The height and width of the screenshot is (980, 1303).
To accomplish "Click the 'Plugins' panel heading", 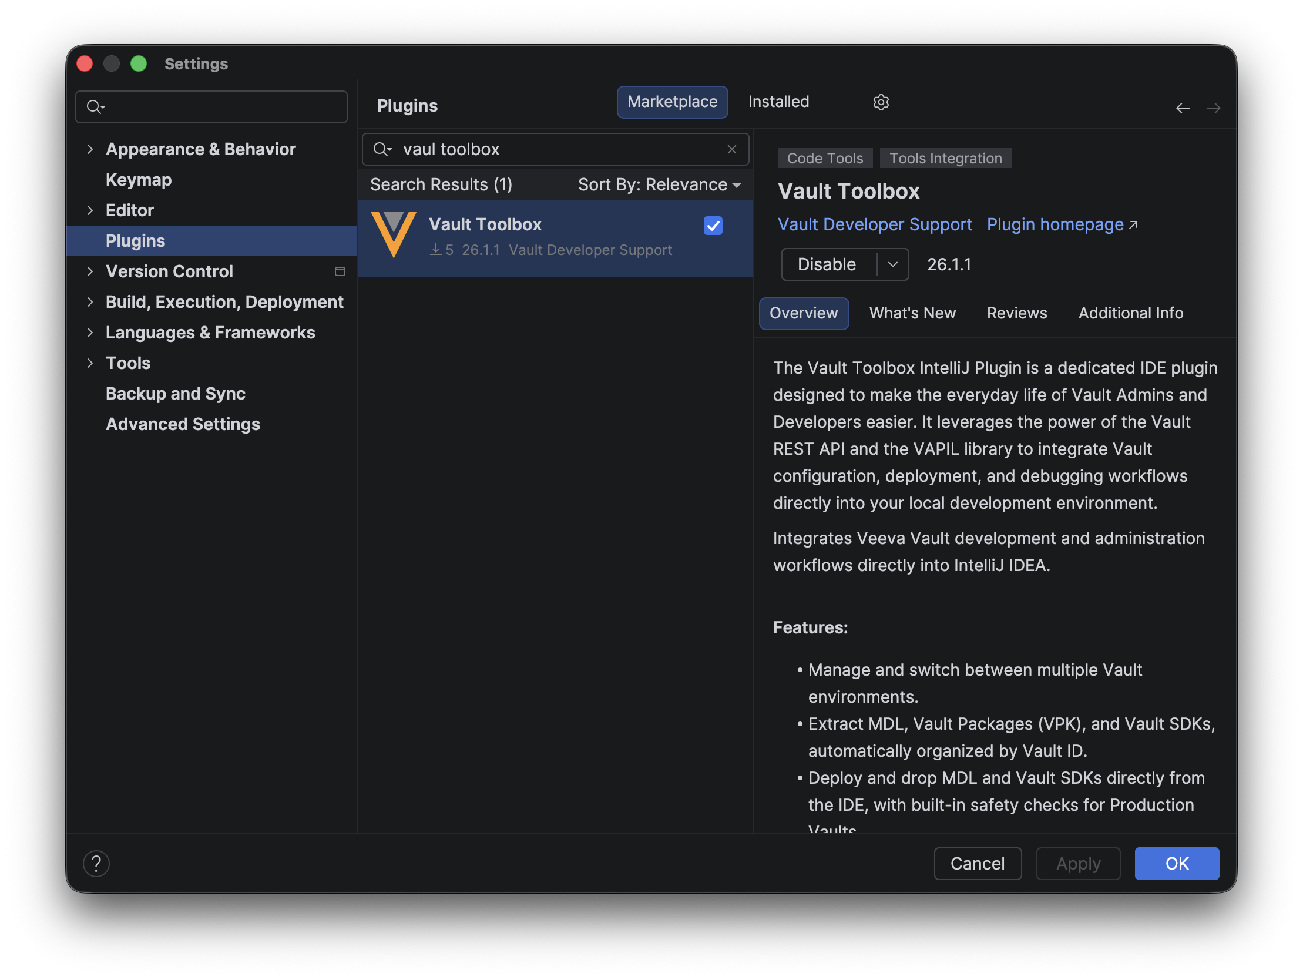I will (407, 106).
